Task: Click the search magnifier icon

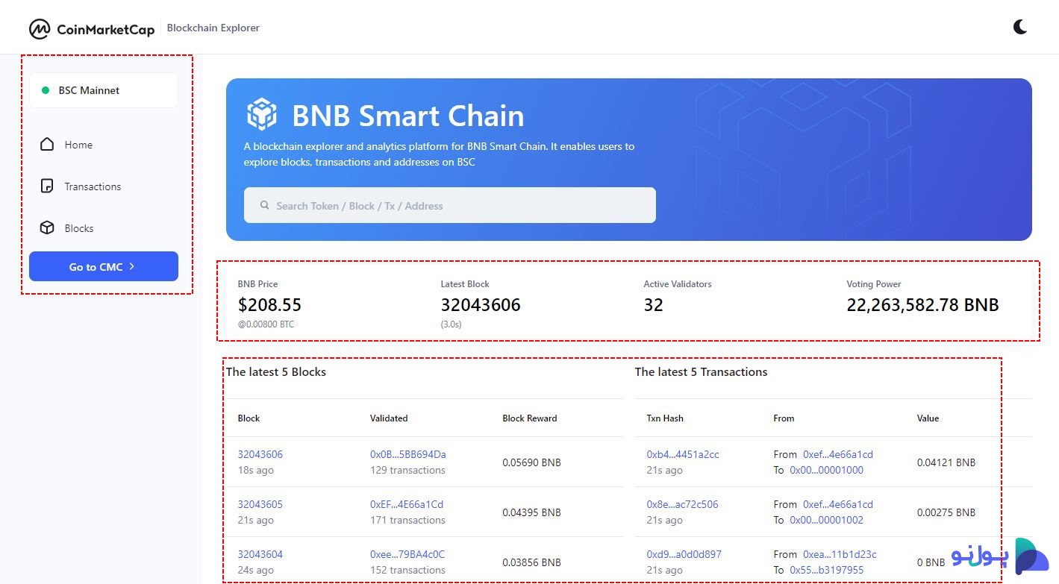Action: coord(264,205)
